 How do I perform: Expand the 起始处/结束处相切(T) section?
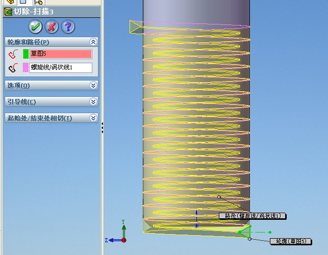coord(93,118)
